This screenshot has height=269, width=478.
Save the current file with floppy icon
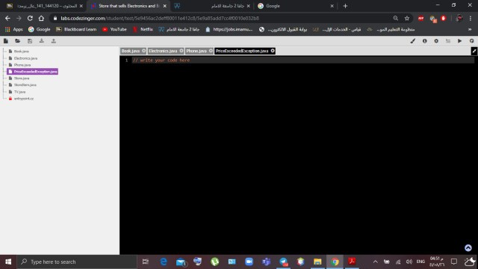(30, 41)
